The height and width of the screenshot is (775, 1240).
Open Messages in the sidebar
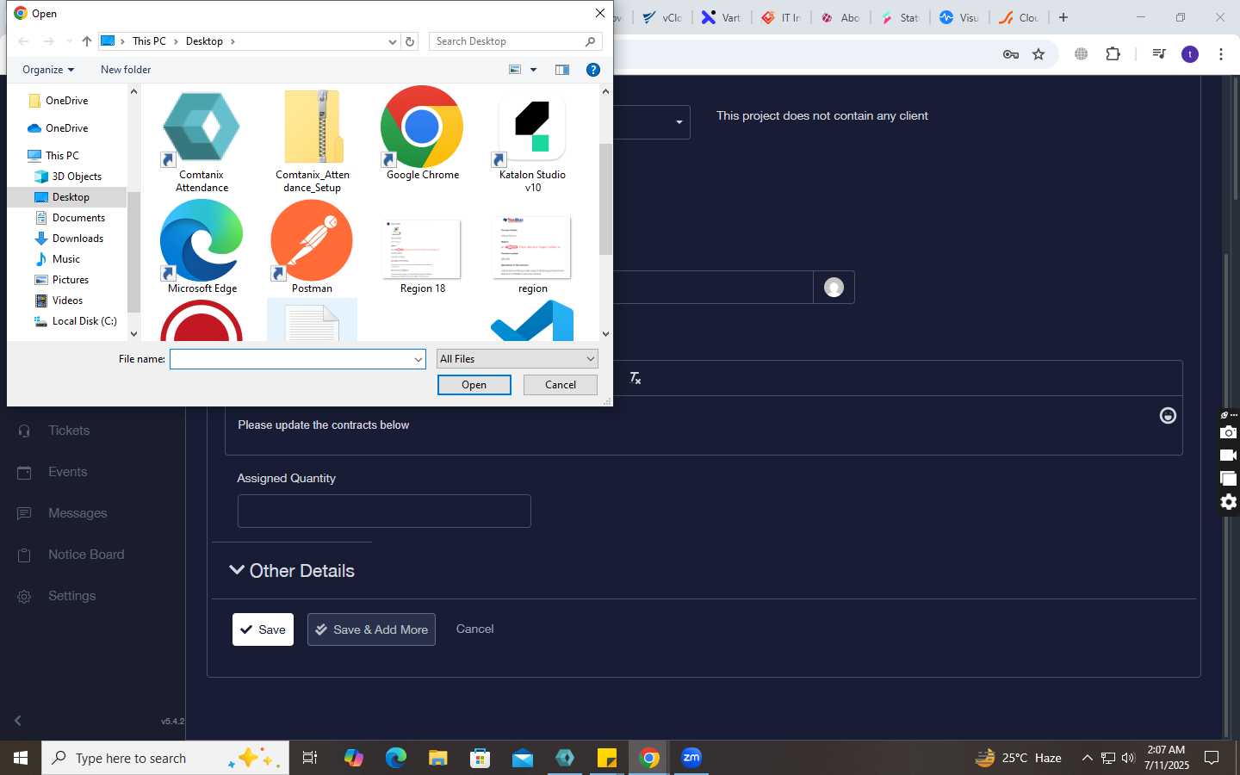click(77, 513)
